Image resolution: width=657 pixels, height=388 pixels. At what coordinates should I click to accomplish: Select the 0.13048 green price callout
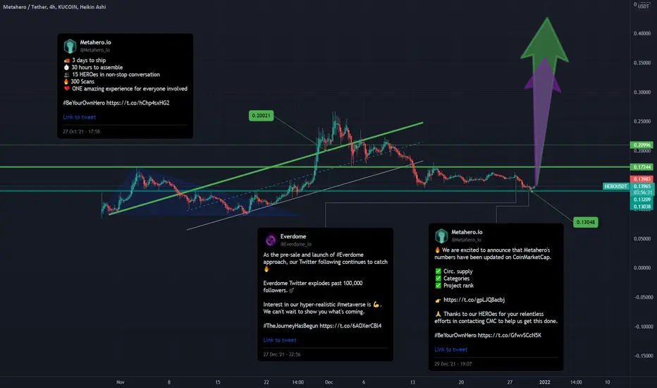point(585,222)
